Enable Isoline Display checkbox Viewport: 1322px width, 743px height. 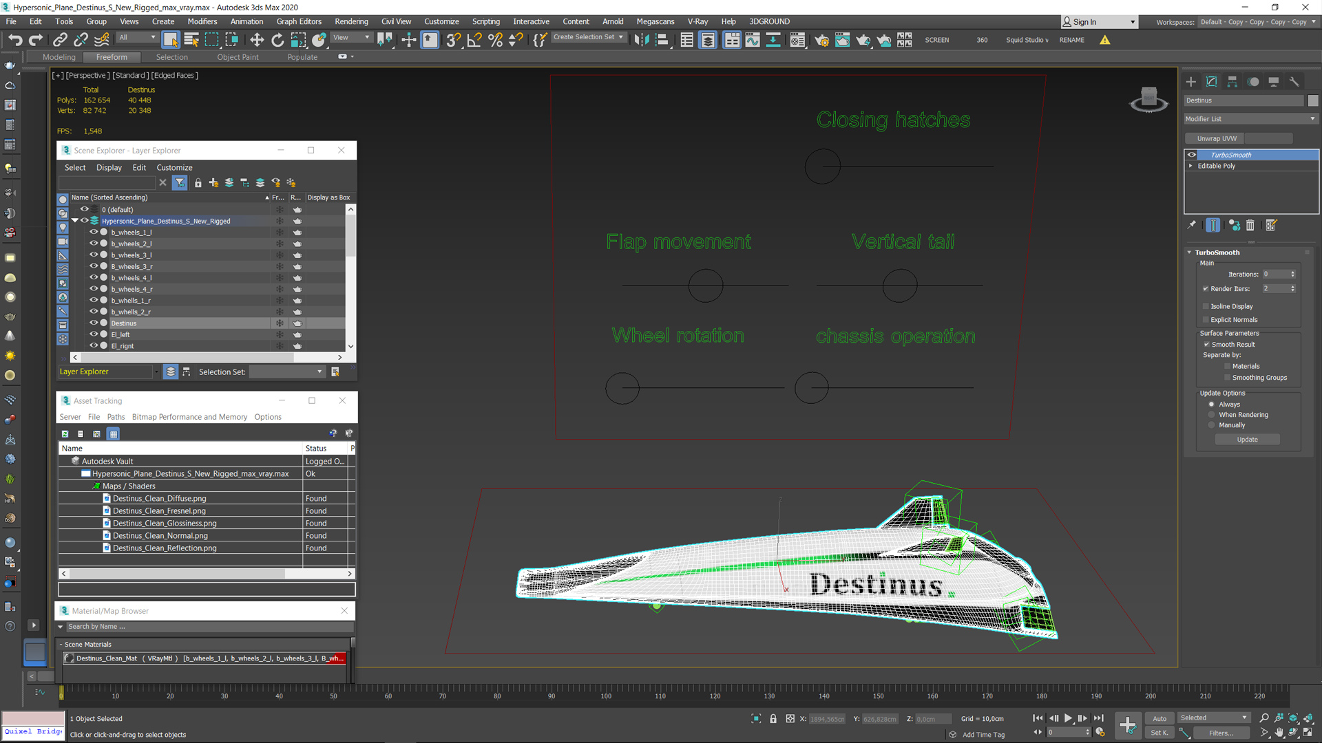(x=1206, y=306)
